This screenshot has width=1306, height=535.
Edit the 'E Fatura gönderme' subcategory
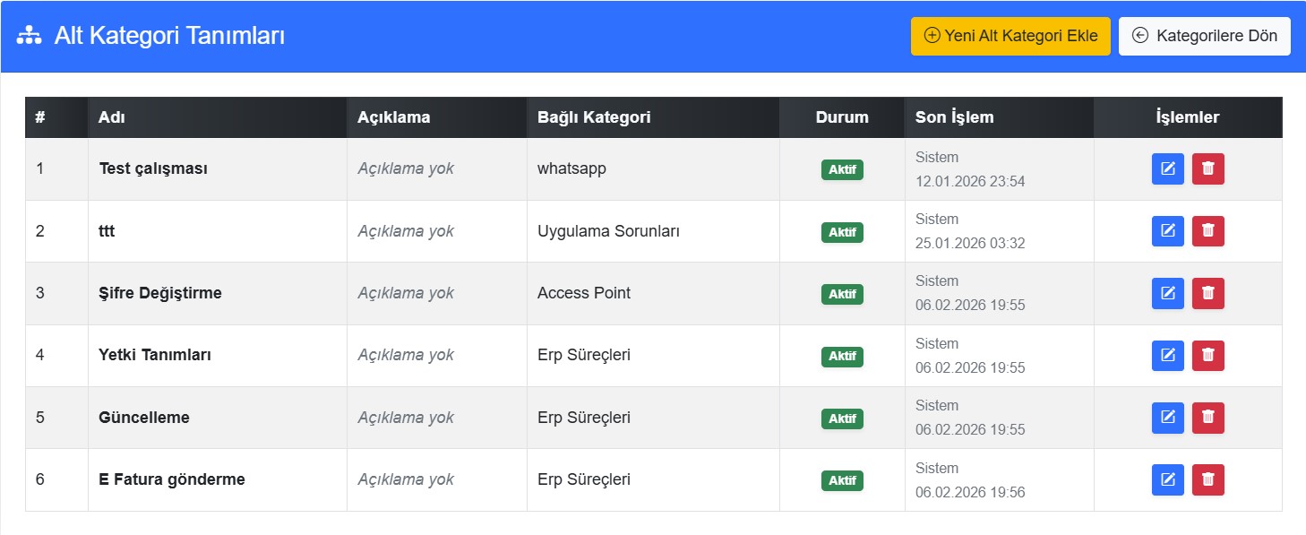tap(1167, 479)
